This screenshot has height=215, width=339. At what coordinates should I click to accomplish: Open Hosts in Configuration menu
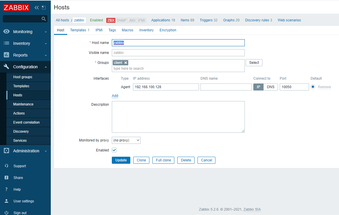(x=28, y=95)
